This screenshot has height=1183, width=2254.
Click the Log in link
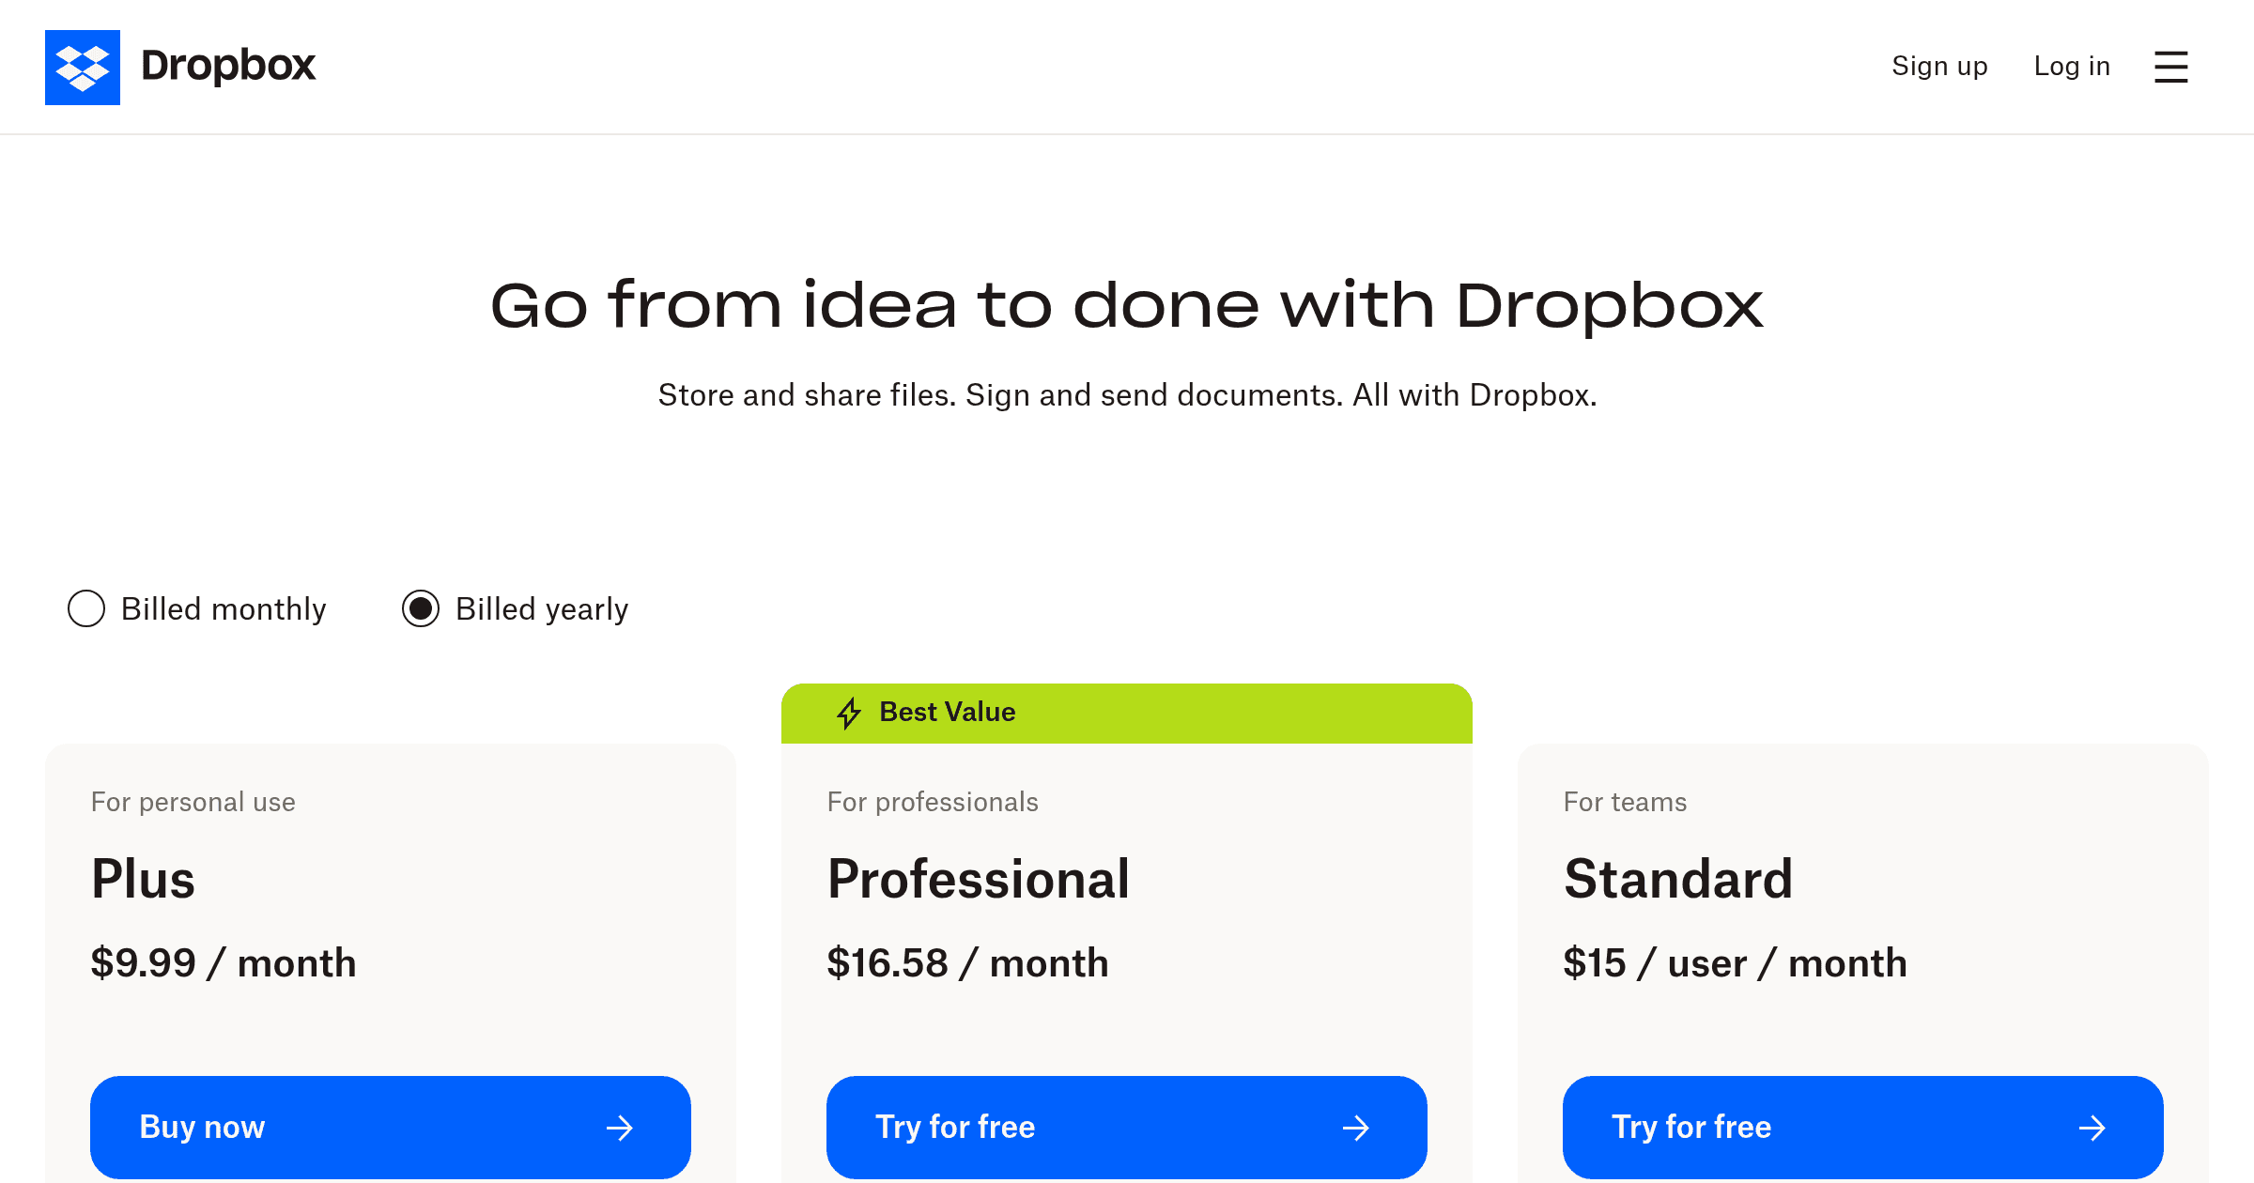2072,66
